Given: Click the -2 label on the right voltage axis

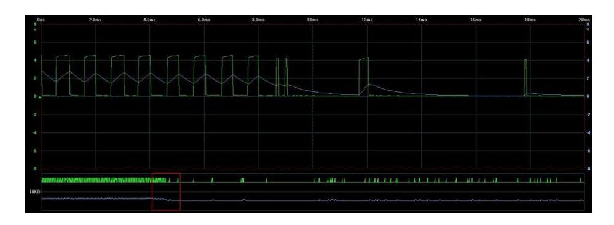Looking at the screenshot, I should [588, 115].
